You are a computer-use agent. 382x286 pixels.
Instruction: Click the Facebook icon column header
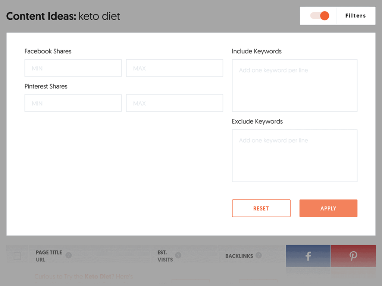(308, 256)
